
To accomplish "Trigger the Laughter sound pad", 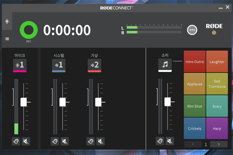I will pyautogui.click(x=217, y=61).
